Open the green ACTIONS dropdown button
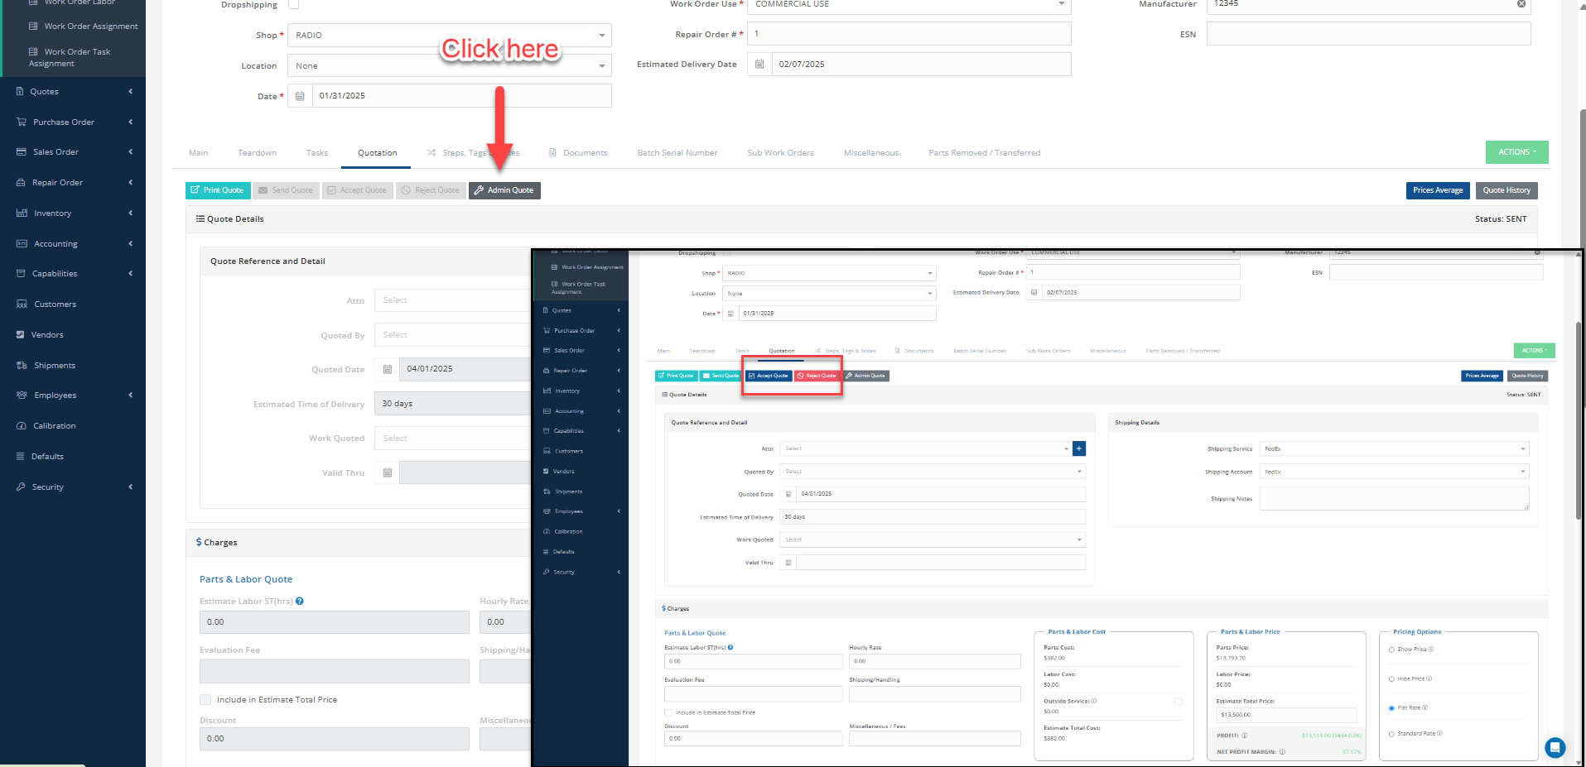 [x=1516, y=152]
